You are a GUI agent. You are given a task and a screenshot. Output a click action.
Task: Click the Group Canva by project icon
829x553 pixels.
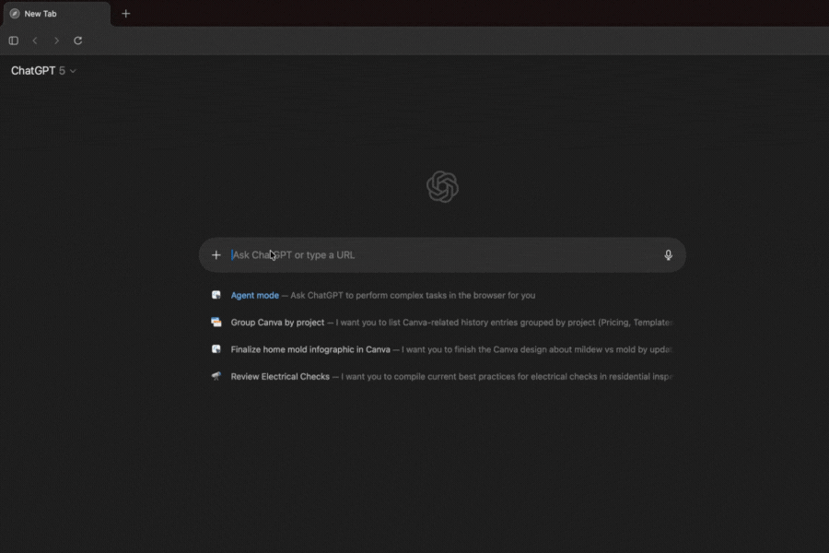[216, 323]
